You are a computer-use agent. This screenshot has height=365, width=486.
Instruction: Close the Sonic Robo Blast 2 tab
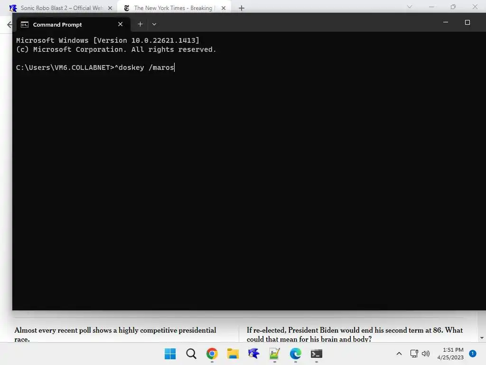pyautogui.click(x=110, y=8)
